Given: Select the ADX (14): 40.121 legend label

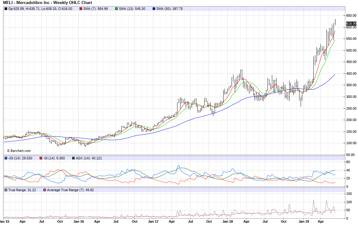Looking at the screenshot, I should tap(89, 158).
